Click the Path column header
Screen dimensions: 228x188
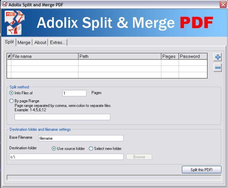point(120,56)
